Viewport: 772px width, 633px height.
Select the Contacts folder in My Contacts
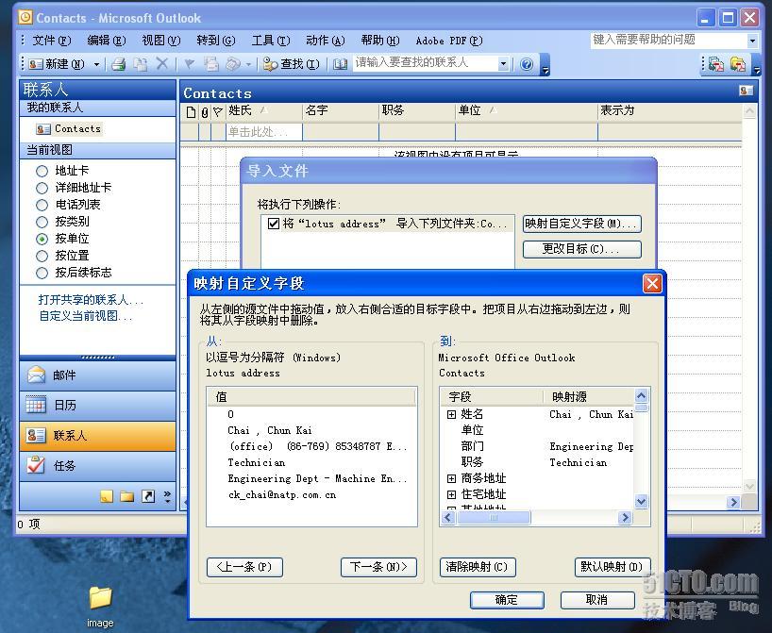coord(69,129)
